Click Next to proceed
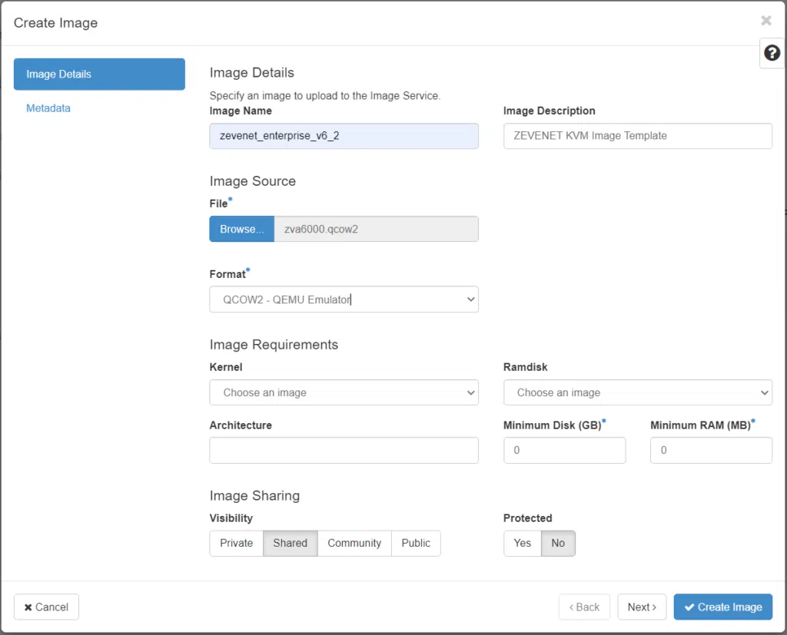 point(642,607)
